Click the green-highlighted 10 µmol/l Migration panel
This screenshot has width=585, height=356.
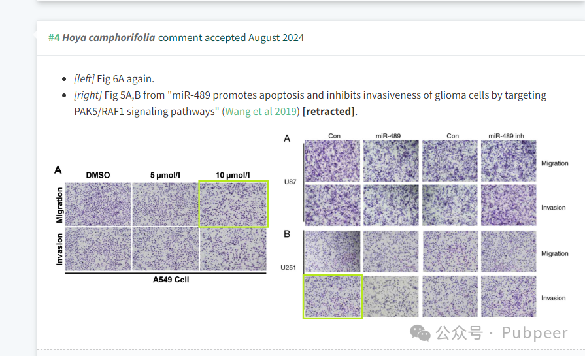click(x=233, y=204)
